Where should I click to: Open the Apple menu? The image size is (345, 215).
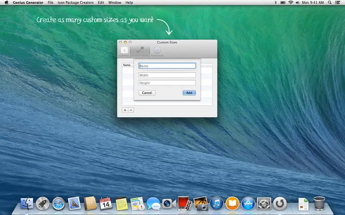click(x=6, y=3)
